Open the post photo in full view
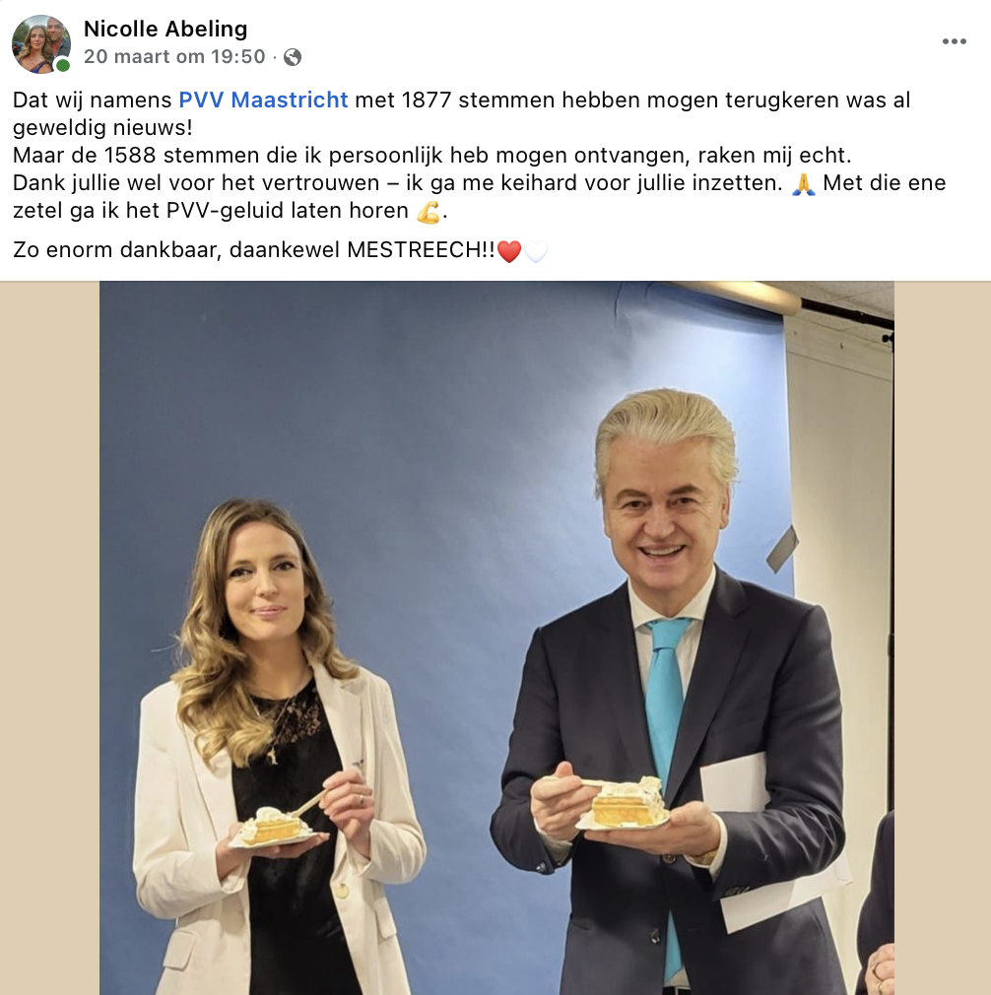Screen dimensions: 991x995 (496, 637)
